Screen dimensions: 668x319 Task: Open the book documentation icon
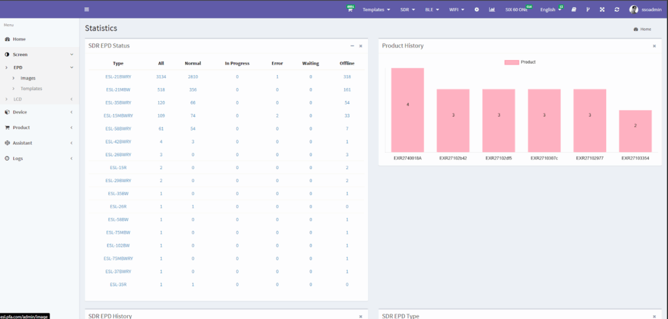click(574, 10)
